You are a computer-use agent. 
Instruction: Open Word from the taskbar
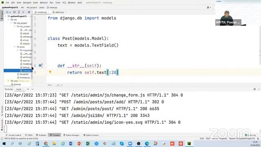(x=71, y=143)
